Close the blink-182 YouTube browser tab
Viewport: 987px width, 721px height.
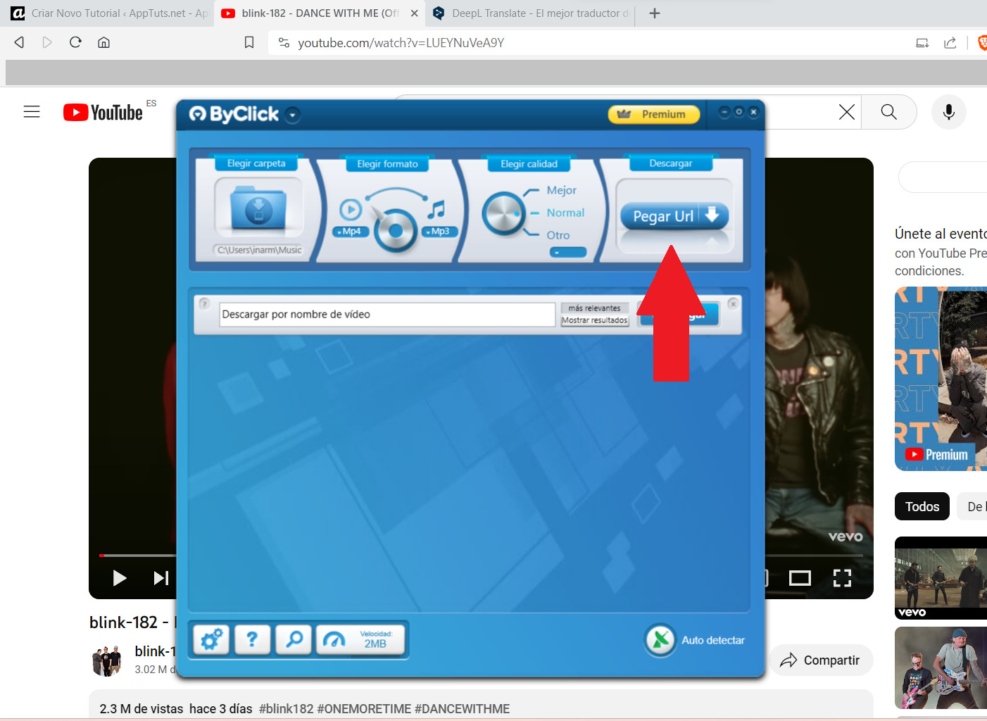(414, 13)
